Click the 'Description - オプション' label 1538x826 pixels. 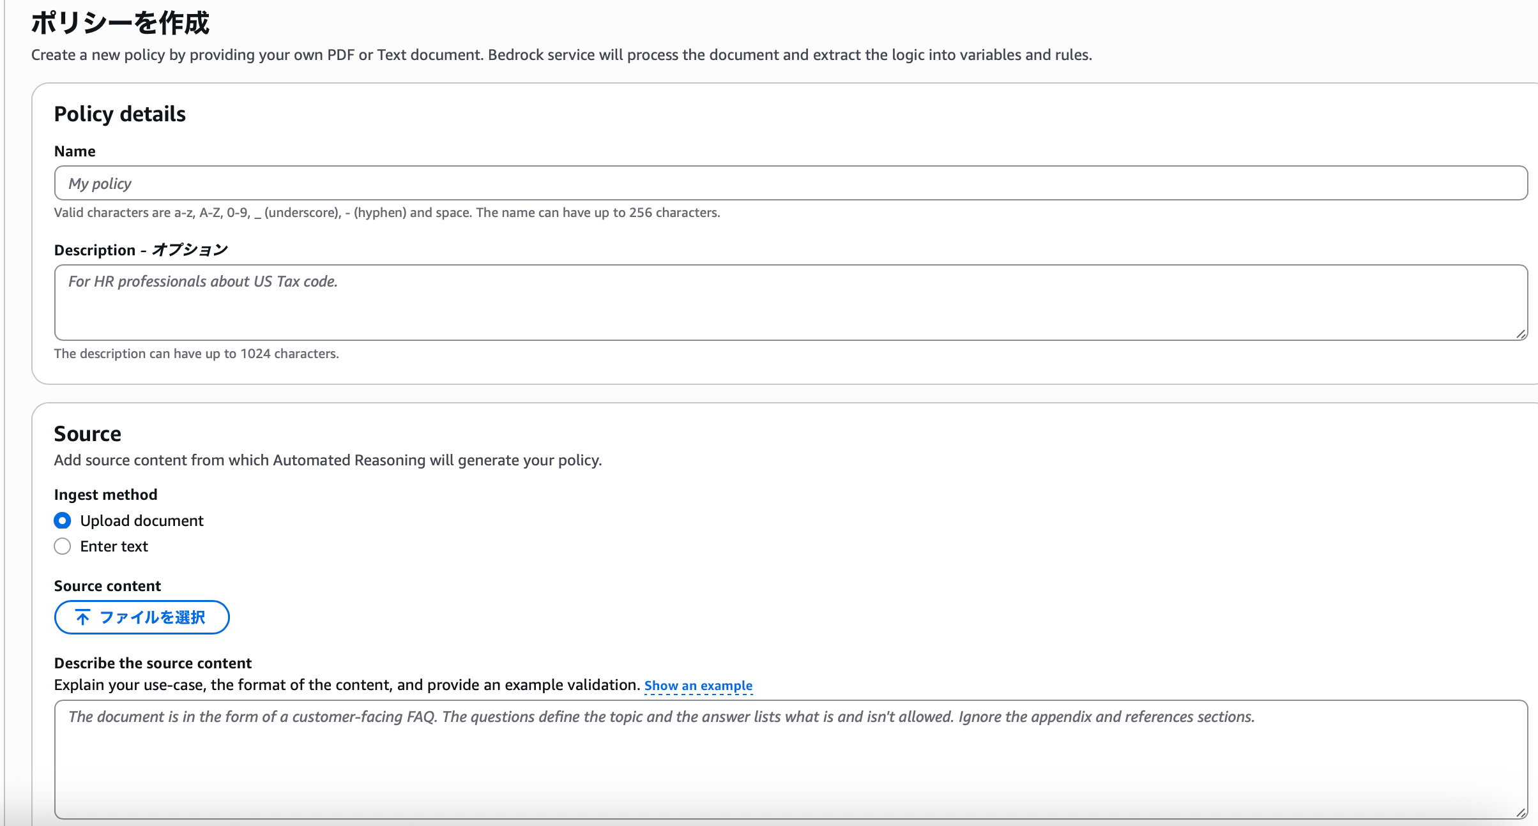coord(141,250)
